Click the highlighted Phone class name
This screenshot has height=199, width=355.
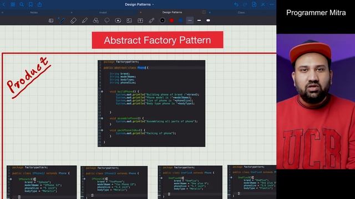141,67
